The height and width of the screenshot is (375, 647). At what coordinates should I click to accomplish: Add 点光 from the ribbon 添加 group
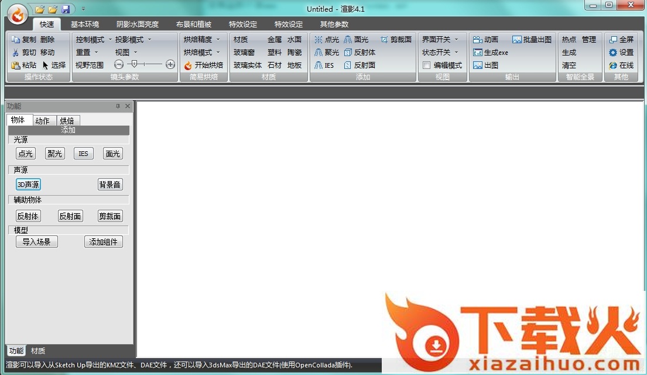pyautogui.click(x=326, y=40)
